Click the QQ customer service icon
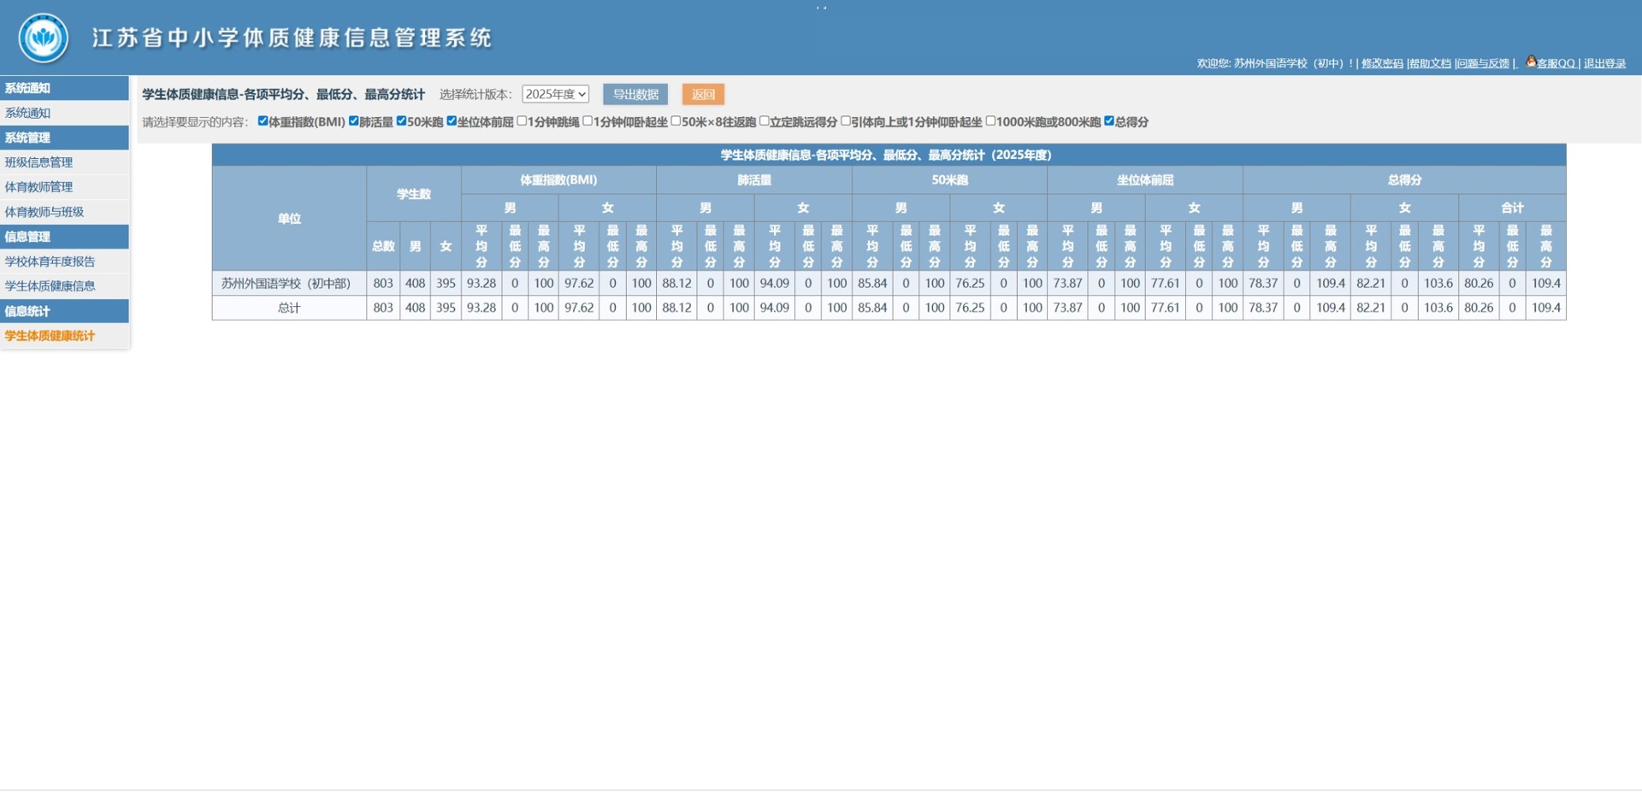This screenshot has height=799, width=1642. point(1531,62)
